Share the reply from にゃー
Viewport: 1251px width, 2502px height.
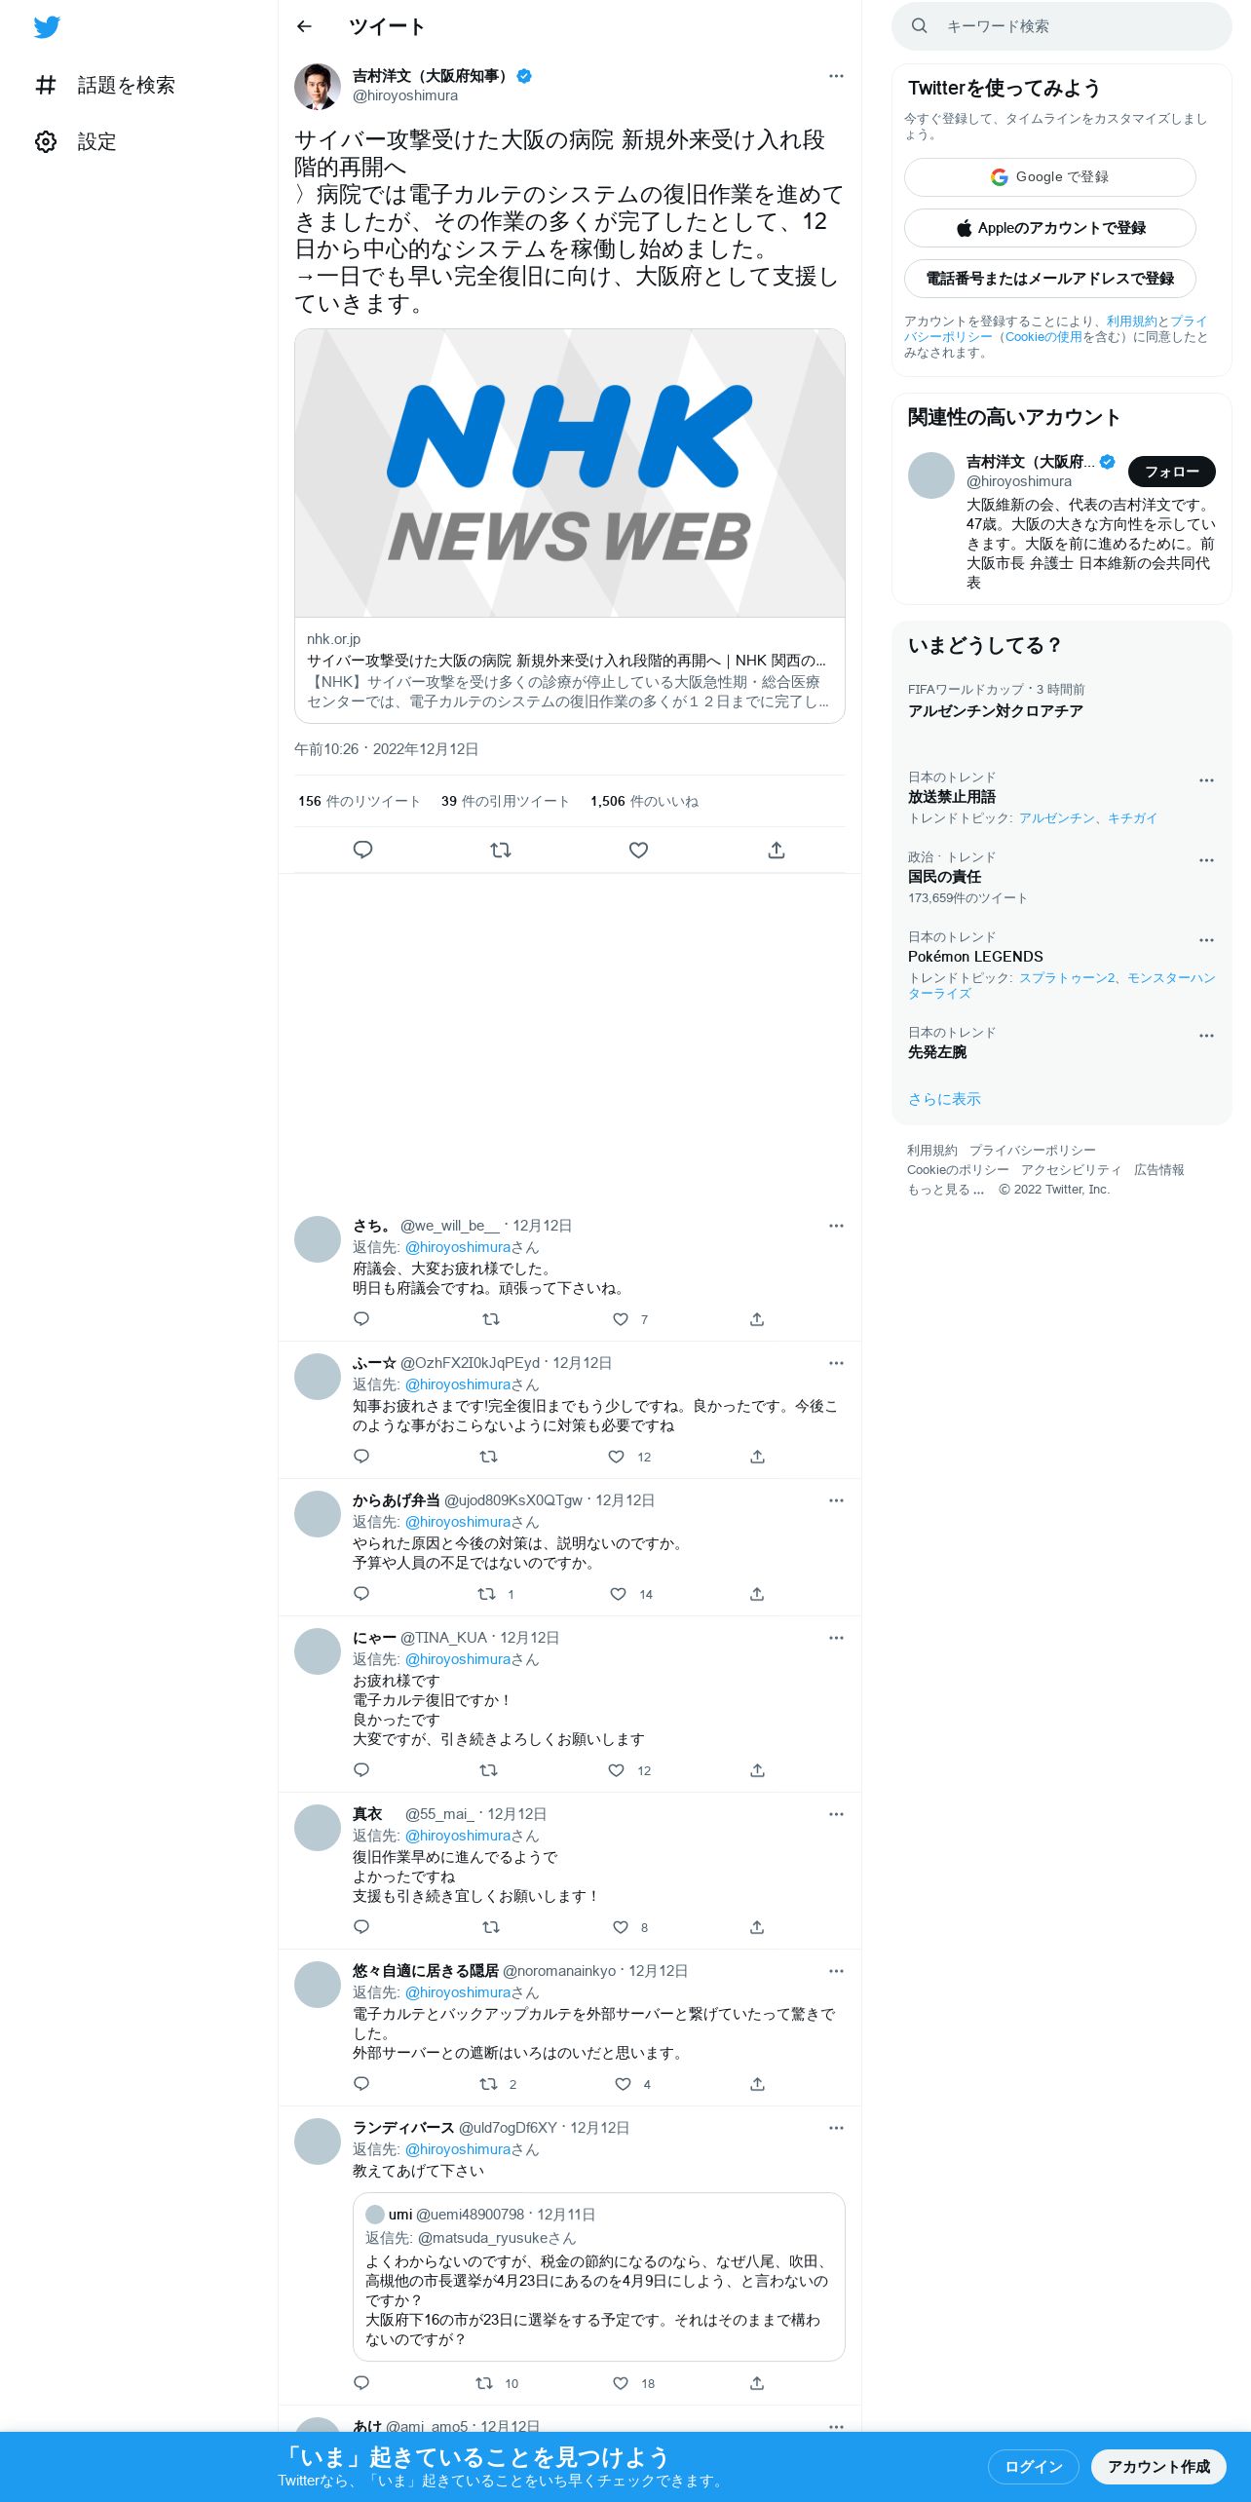tap(757, 1770)
